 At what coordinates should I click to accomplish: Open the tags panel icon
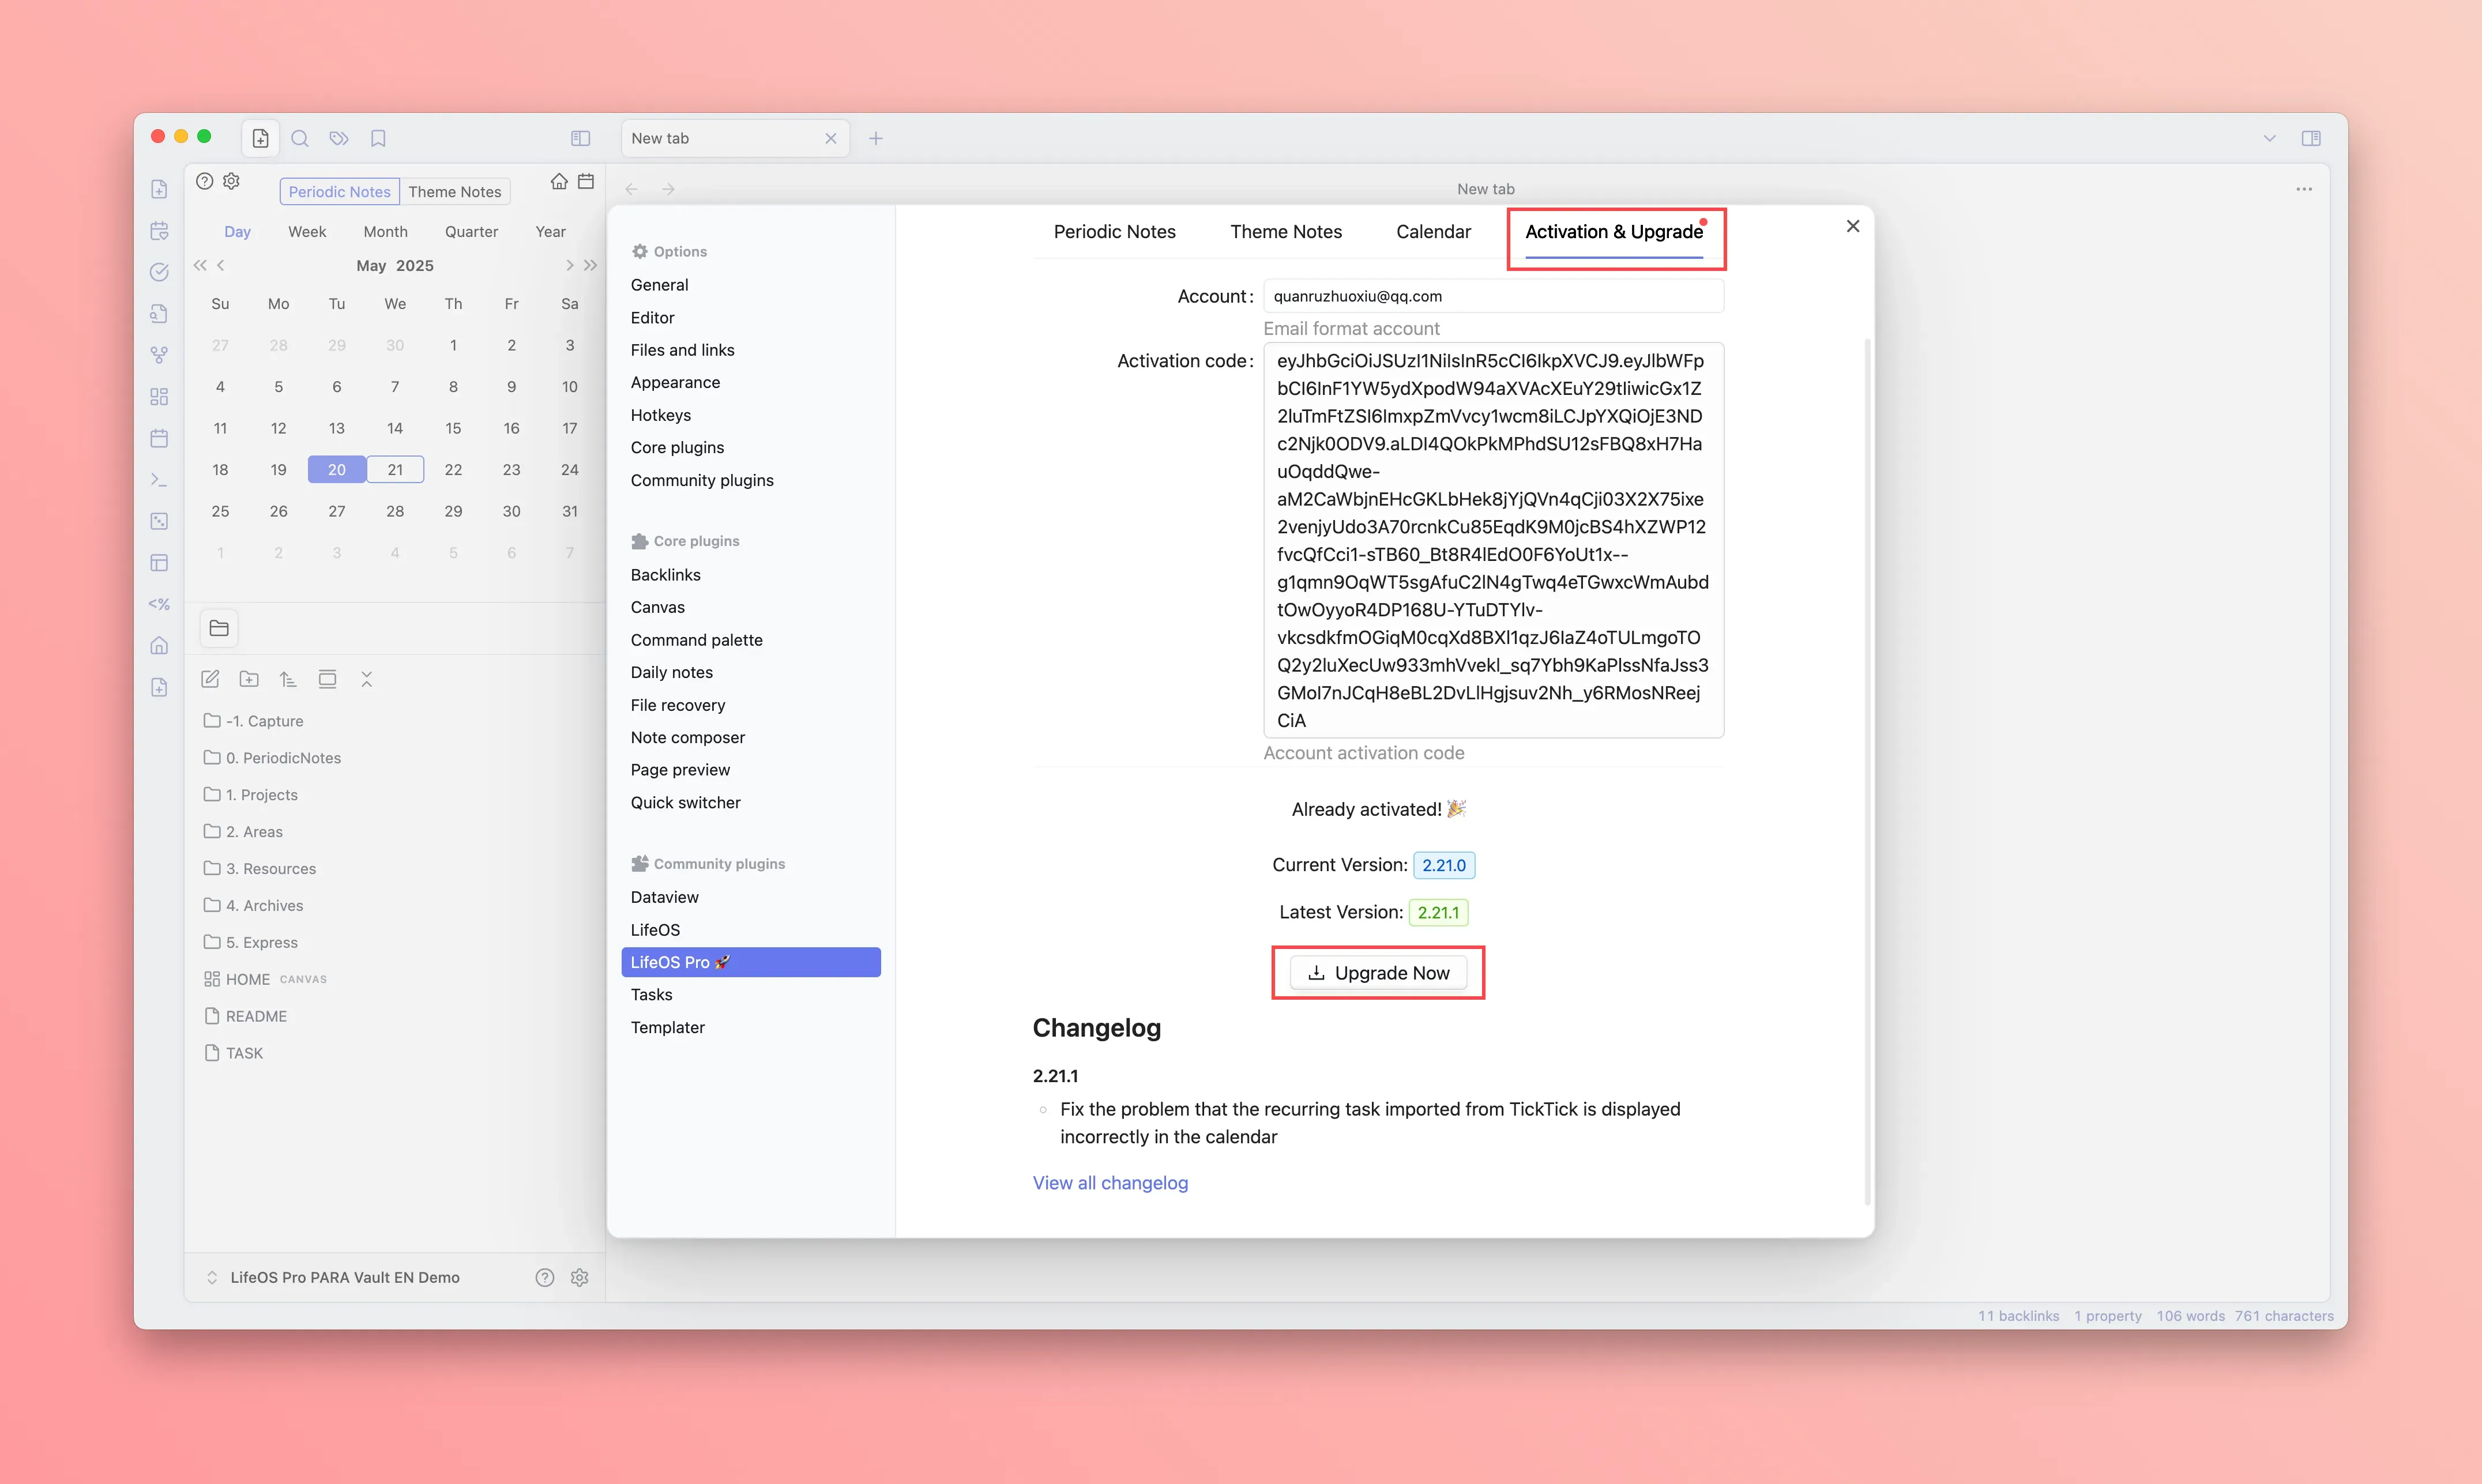click(339, 138)
